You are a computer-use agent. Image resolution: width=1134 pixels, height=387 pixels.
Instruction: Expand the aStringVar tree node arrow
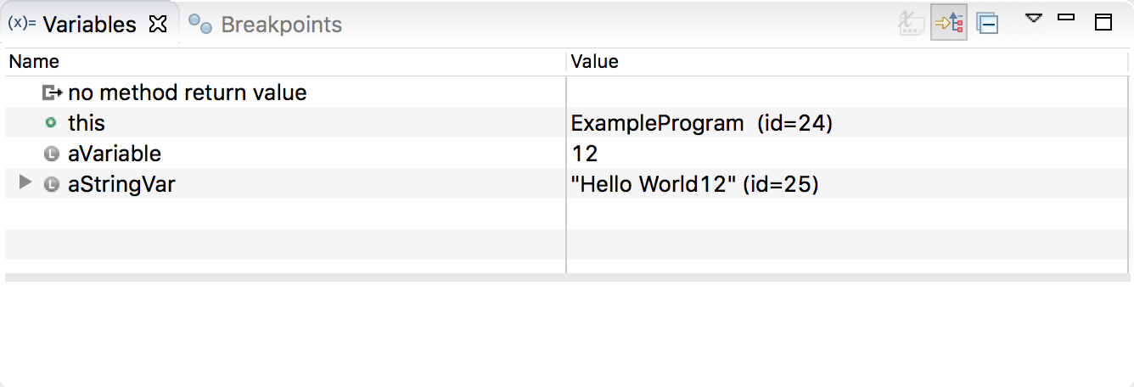[x=25, y=183]
